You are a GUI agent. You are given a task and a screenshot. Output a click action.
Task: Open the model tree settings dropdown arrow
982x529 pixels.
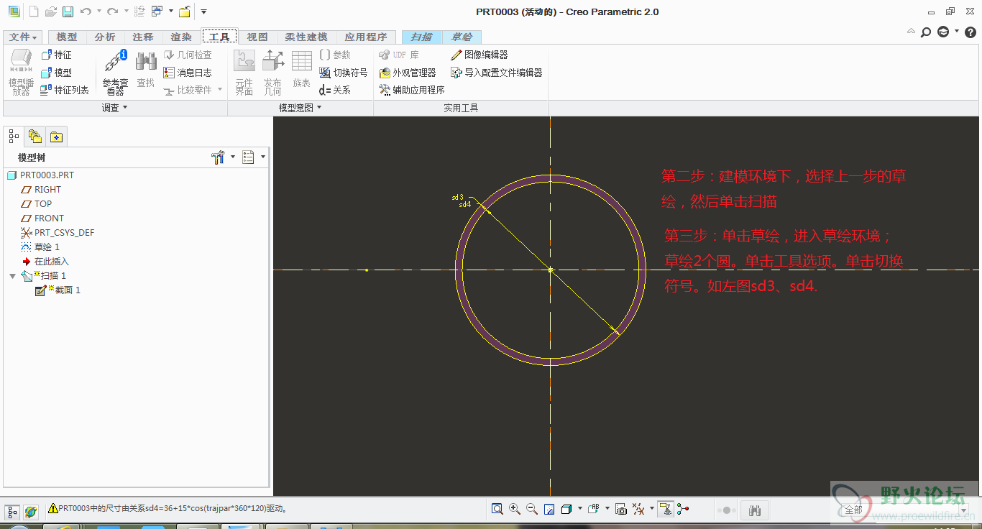point(233,157)
